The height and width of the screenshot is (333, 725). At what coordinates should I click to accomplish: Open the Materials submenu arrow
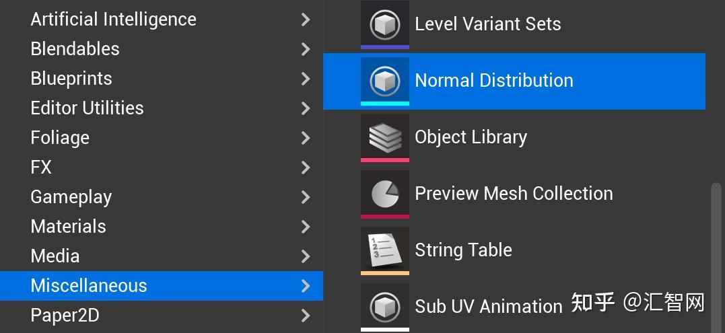[x=306, y=227]
